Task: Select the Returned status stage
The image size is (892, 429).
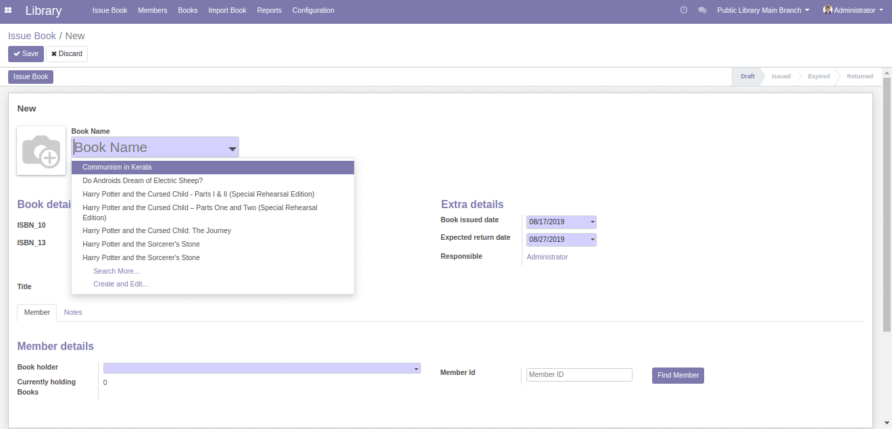Action: click(860, 76)
